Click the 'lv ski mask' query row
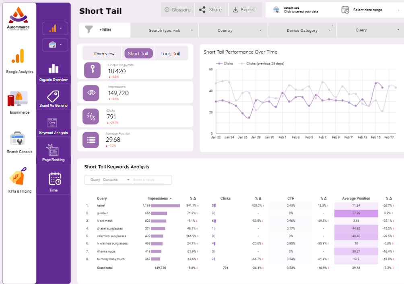The height and width of the screenshot is (284, 404). (105, 221)
